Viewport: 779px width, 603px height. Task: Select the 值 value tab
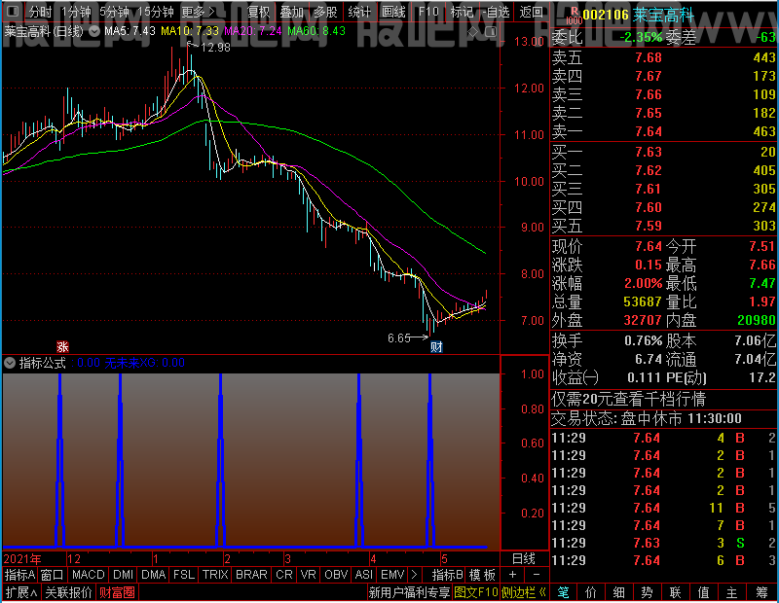click(x=703, y=592)
